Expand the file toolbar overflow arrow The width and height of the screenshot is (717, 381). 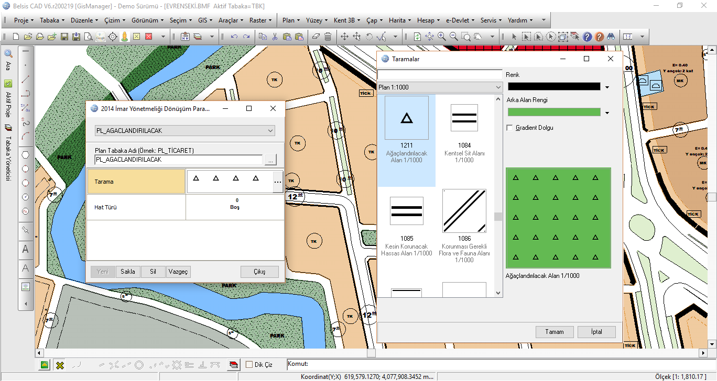[164, 37]
